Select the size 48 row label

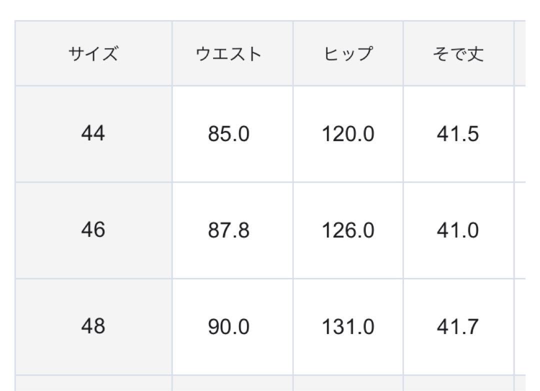(x=93, y=326)
